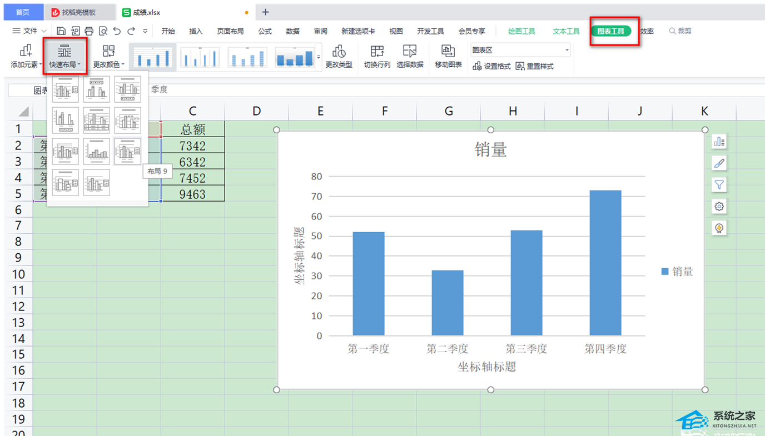The width and height of the screenshot is (765, 436).
Task: Open chart elements icon beside the chart
Action: (719, 142)
